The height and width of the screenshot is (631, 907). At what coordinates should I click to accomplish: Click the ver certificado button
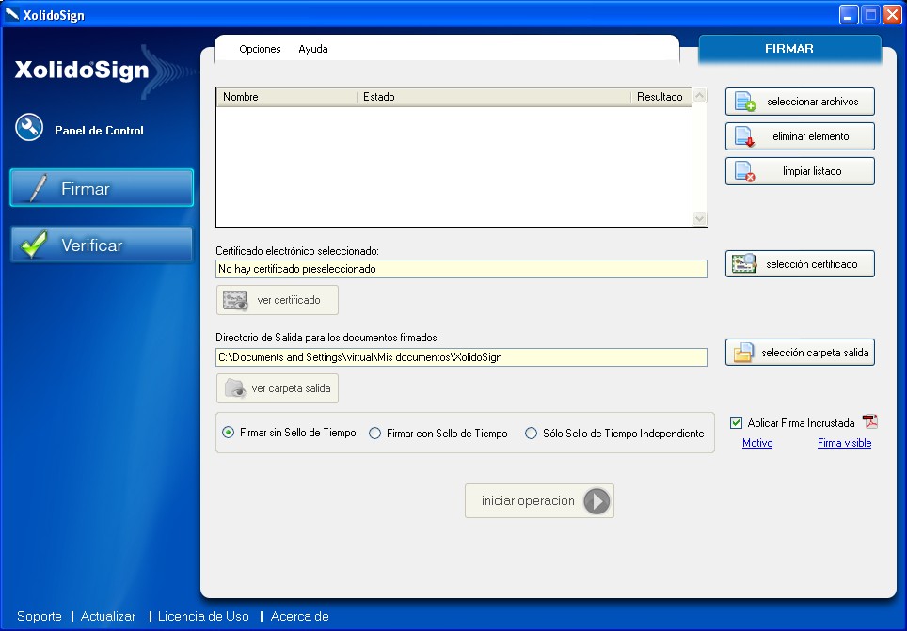277,300
